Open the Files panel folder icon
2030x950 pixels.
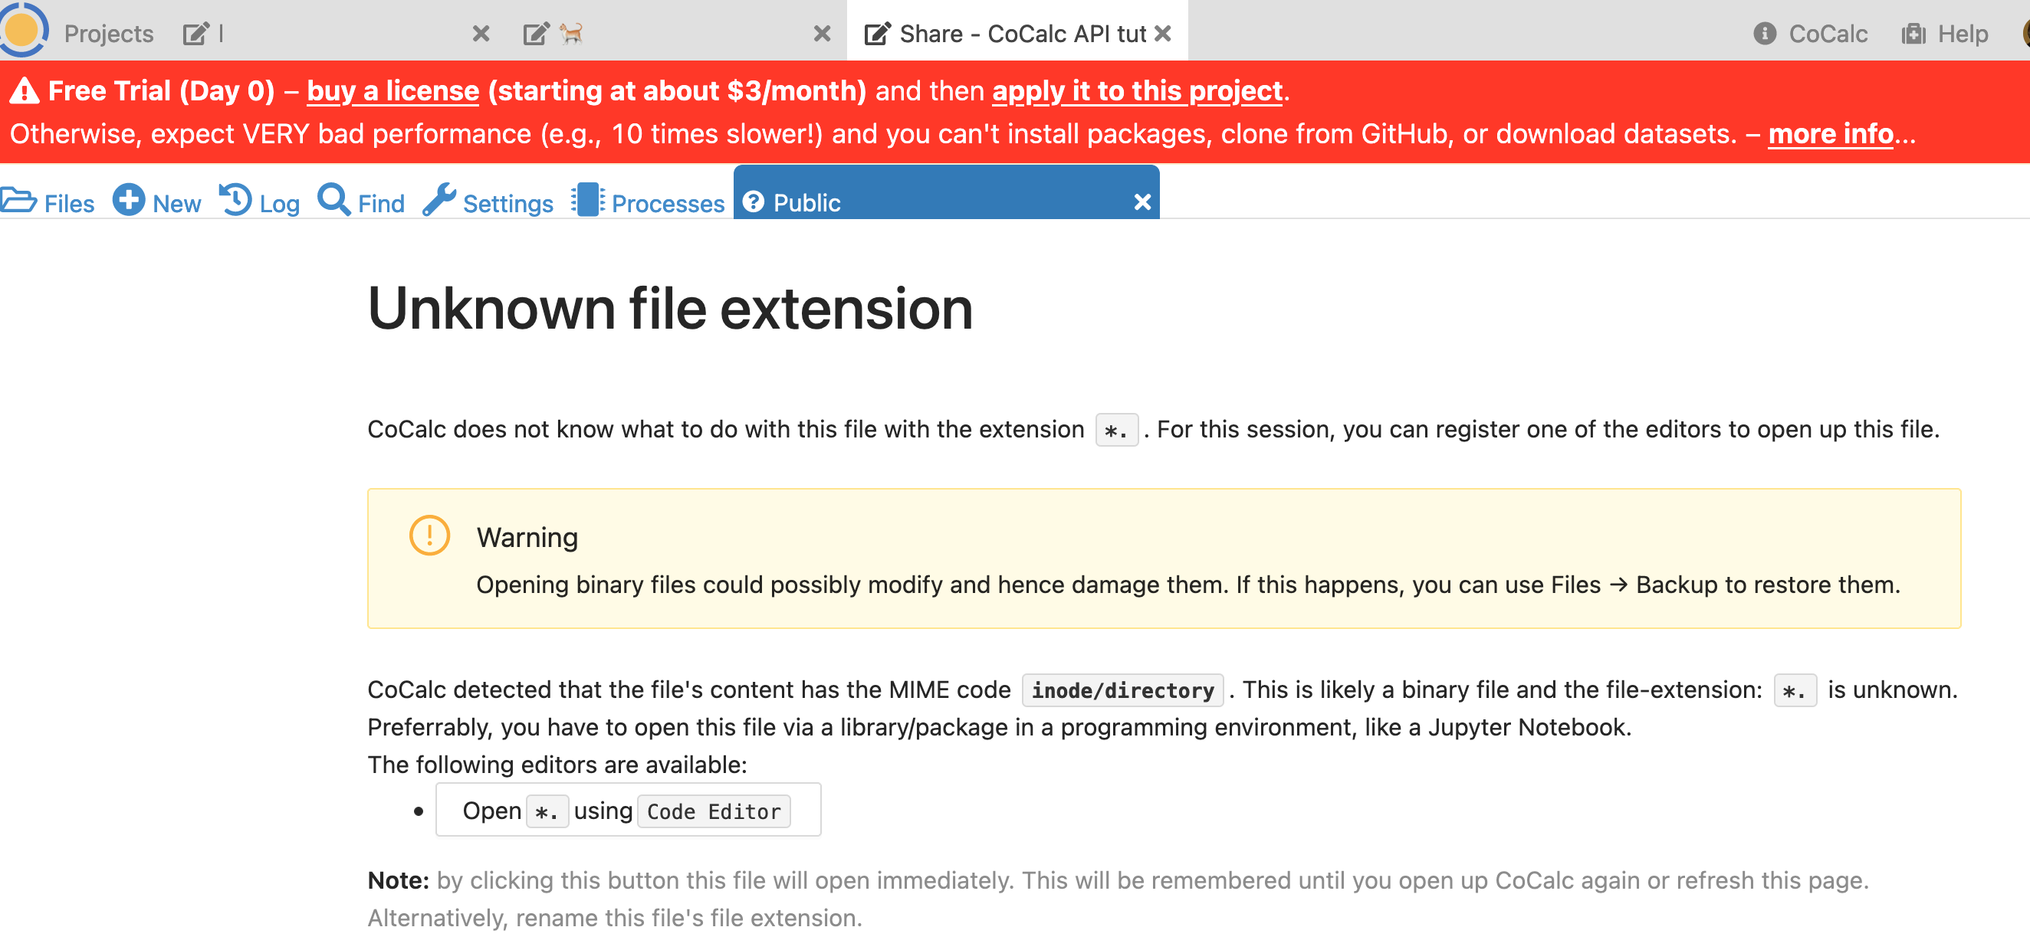click(x=18, y=201)
